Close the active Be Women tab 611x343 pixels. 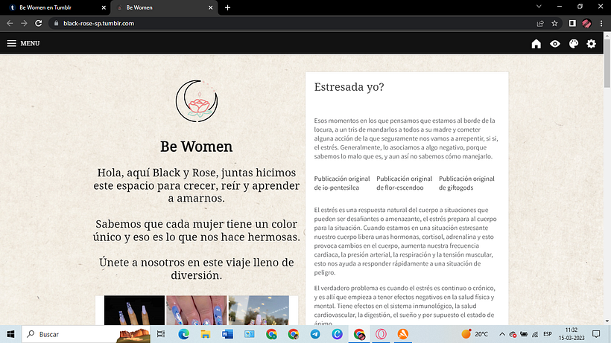[210, 7]
